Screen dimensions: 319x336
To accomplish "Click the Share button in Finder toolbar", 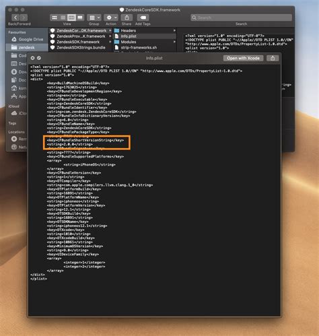I will tap(127, 18).
